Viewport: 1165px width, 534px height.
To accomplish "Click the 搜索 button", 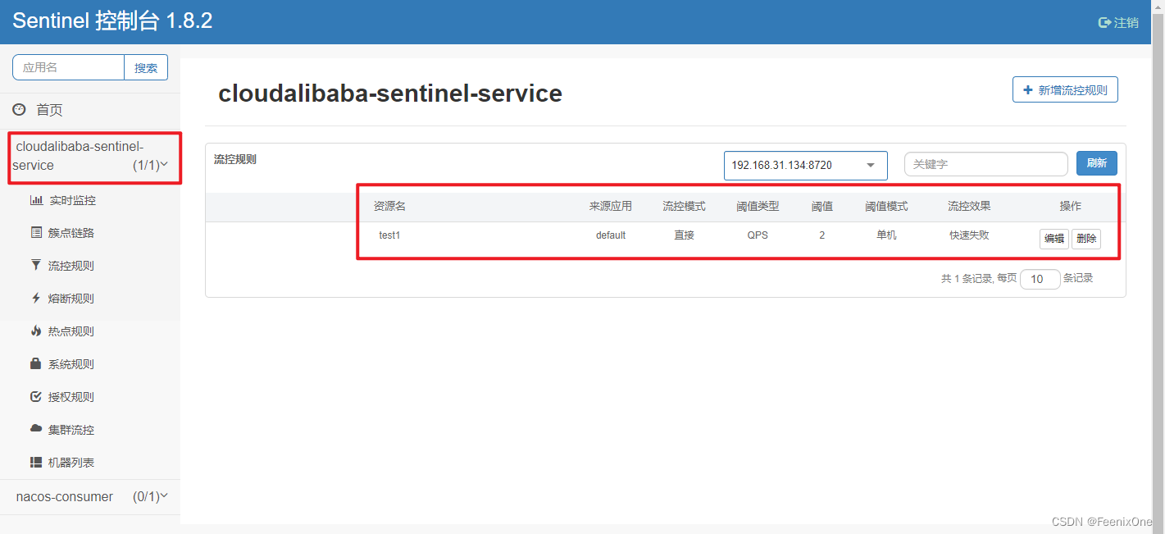I will point(146,67).
